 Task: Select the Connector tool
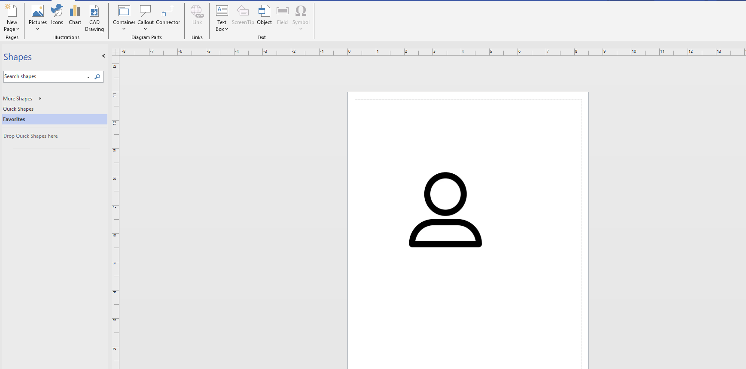click(x=168, y=15)
